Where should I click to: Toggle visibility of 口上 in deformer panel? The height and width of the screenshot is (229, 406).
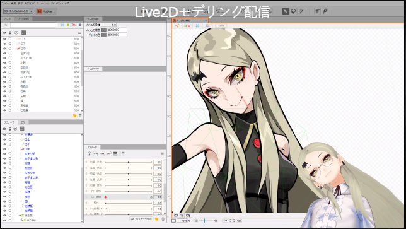pos(4,139)
